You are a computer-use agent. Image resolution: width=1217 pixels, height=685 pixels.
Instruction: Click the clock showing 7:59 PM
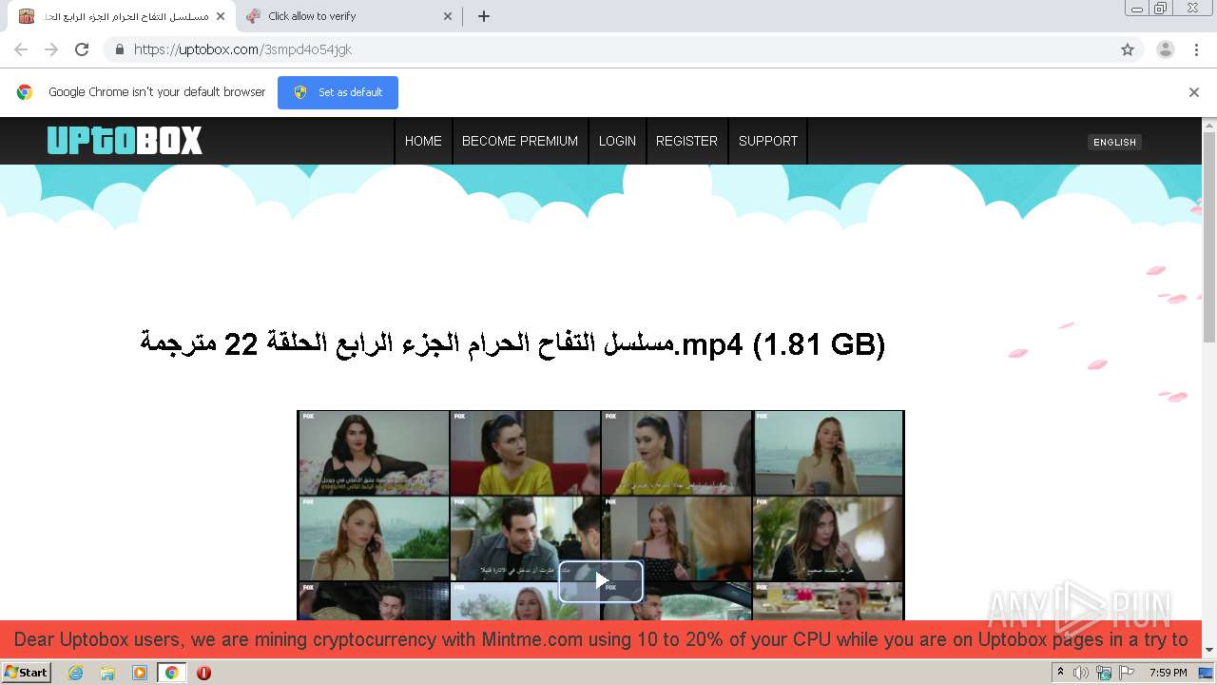[x=1168, y=673]
